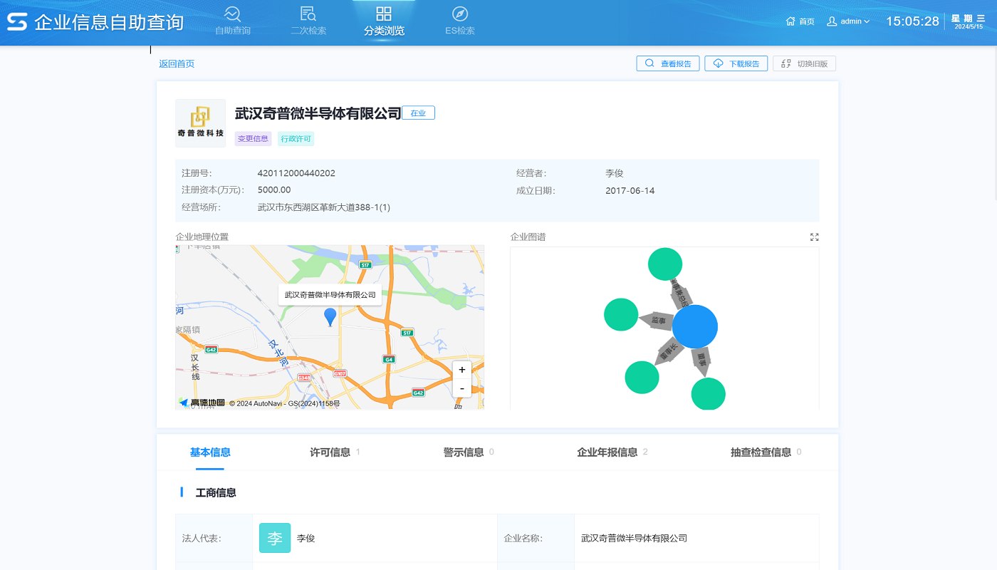Switch to old version with 切换旧版
This screenshot has height=570, width=997.
(x=804, y=63)
